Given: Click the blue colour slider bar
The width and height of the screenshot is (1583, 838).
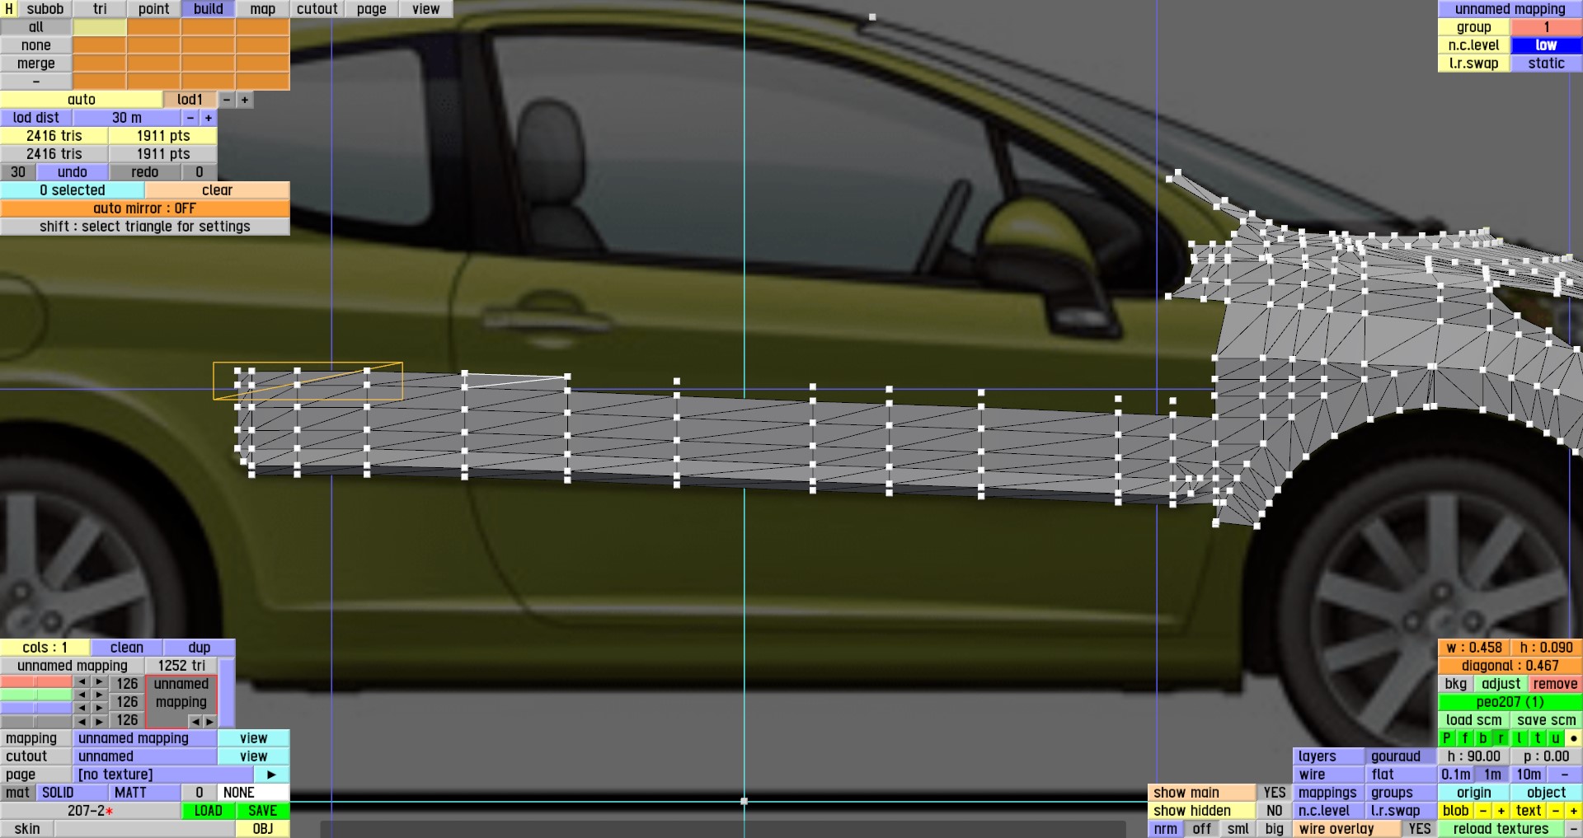Looking at the screenshot, I should [x=36, y=708].
